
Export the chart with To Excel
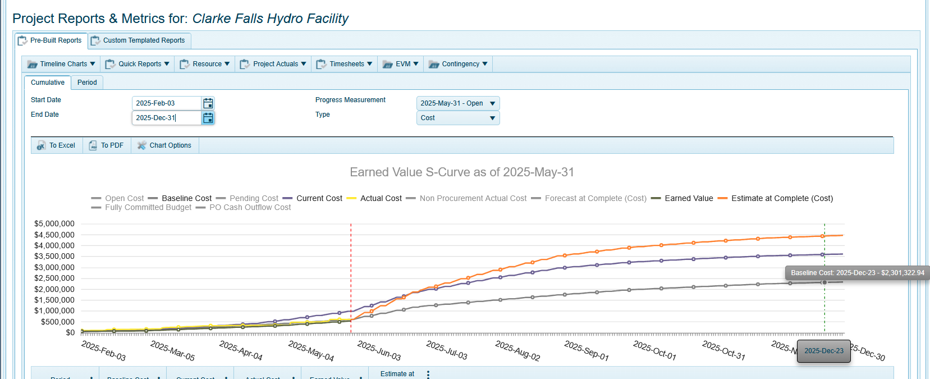coord(57,145)
